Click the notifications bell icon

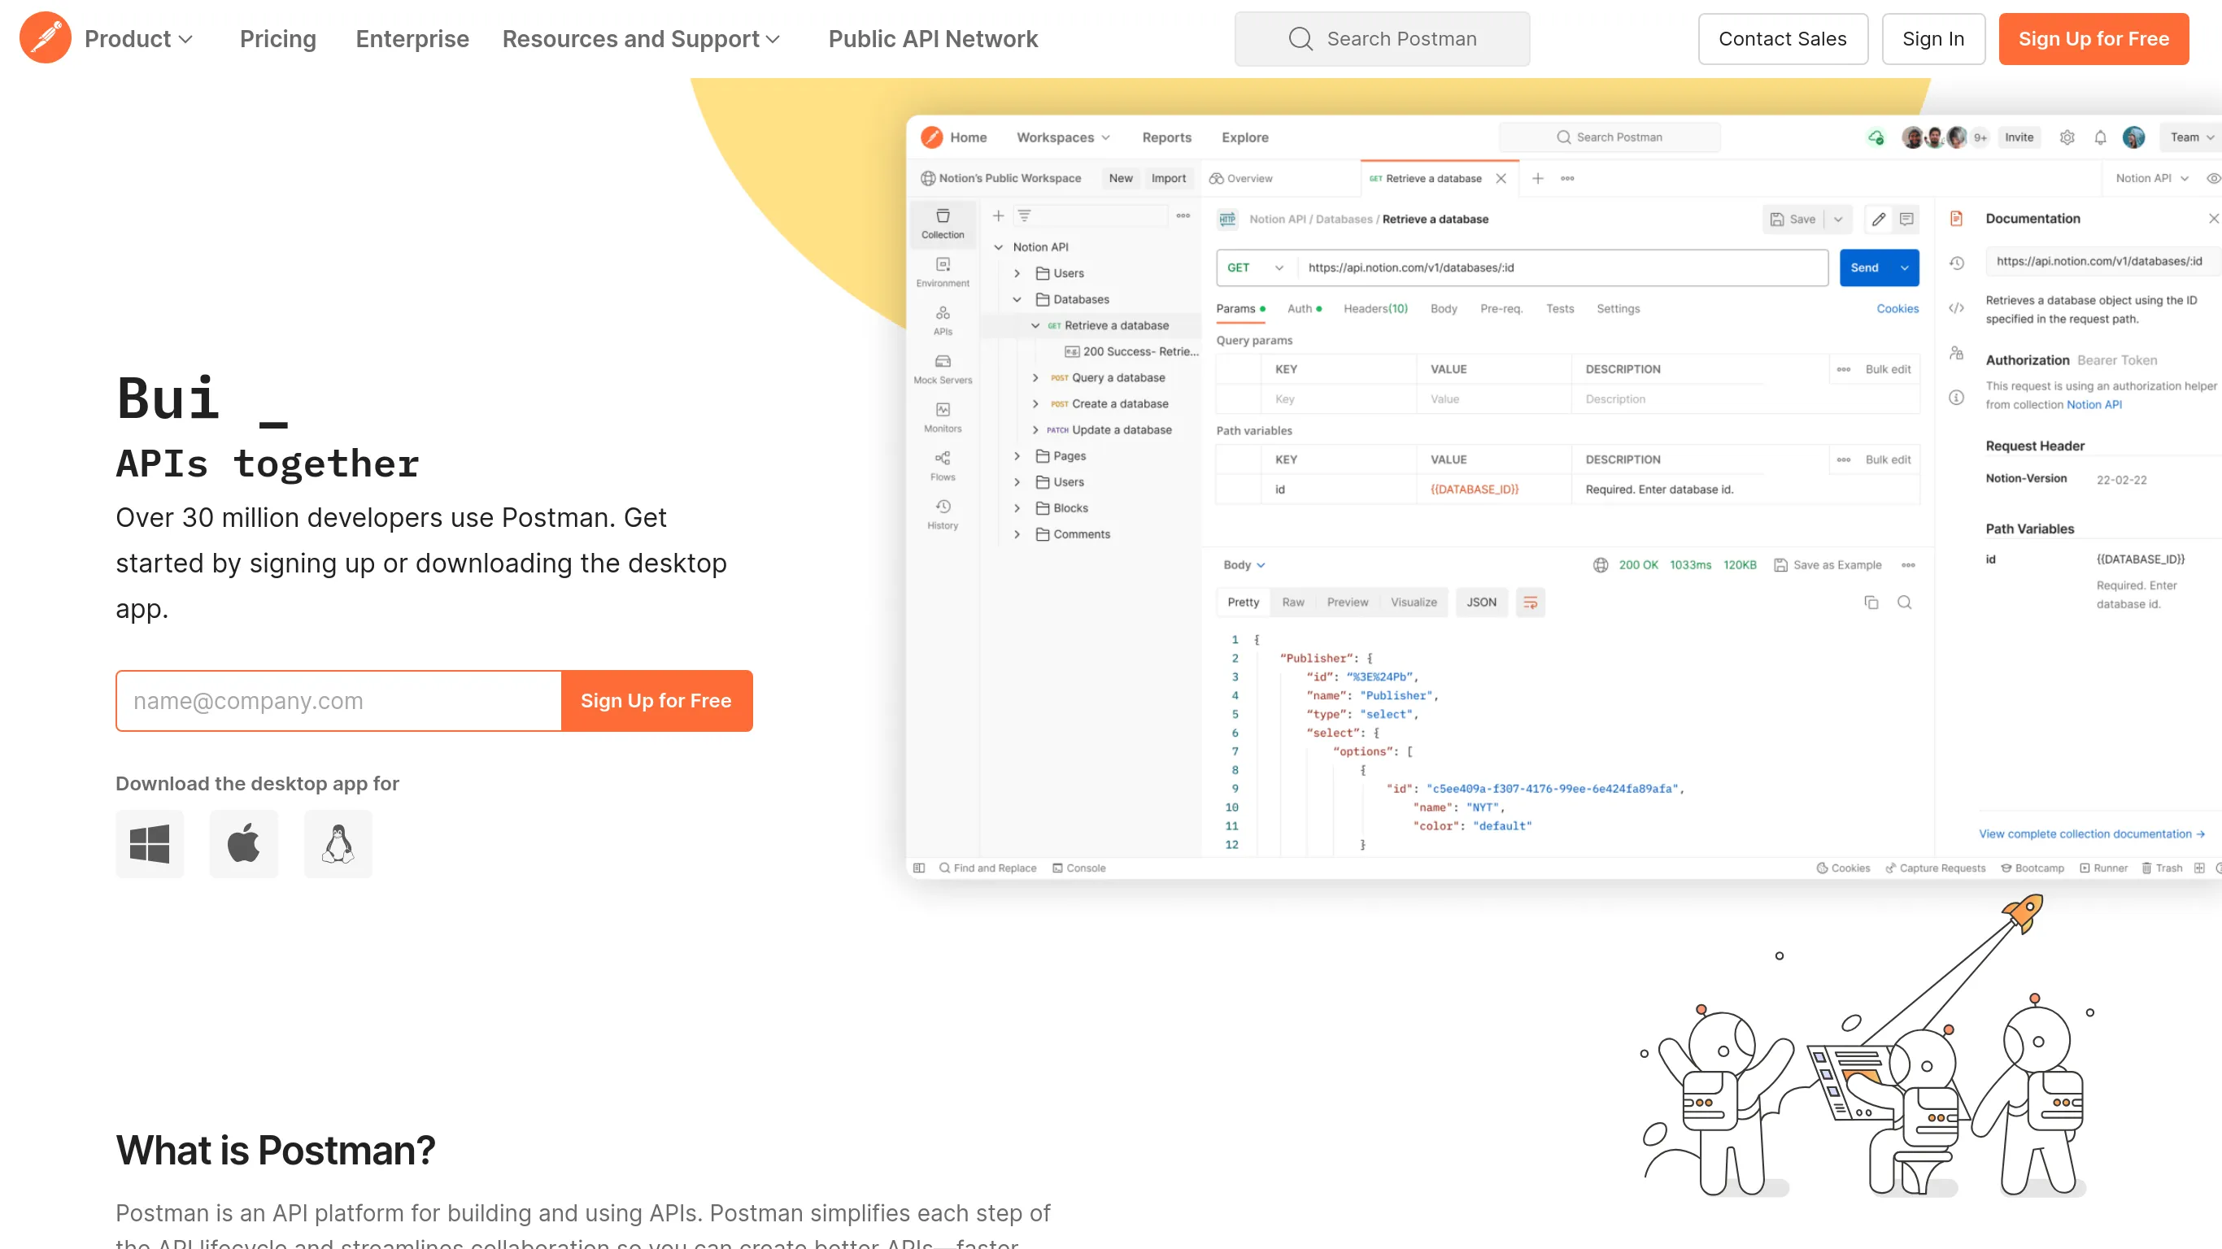click(2100, 137)
